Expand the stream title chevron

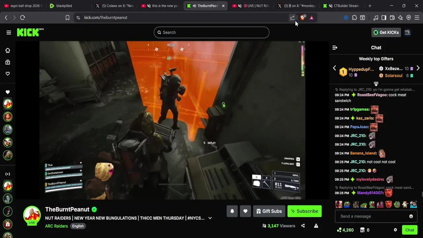[x=210, y=218]
